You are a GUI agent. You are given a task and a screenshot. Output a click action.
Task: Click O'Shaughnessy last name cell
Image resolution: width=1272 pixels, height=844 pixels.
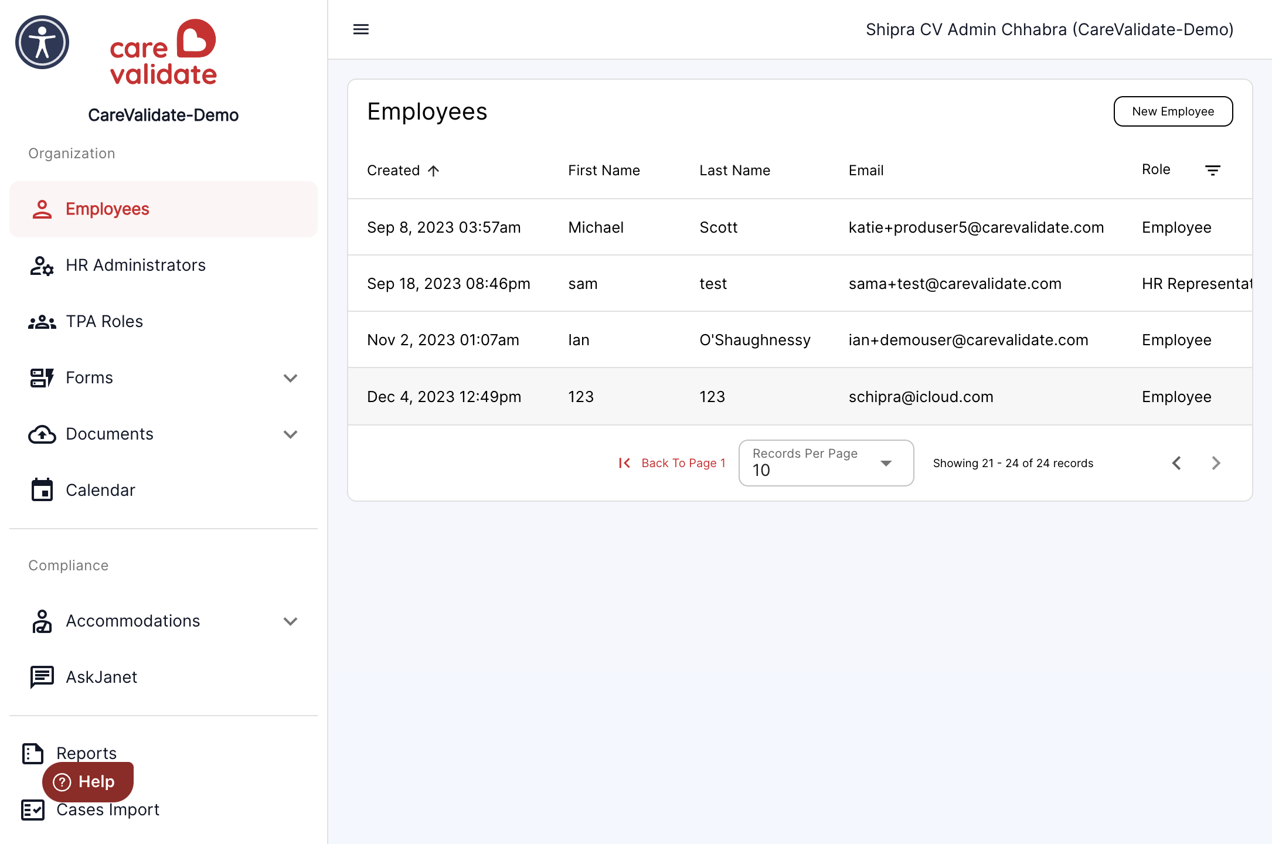point(755,340)
